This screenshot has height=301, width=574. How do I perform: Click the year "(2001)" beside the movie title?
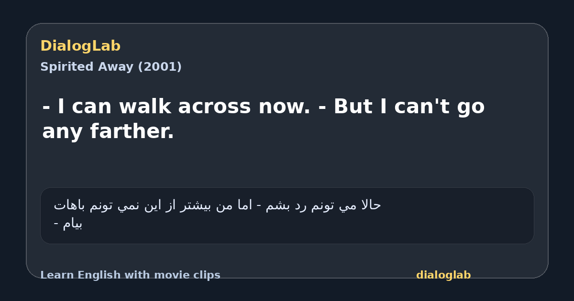pos(160,67)
